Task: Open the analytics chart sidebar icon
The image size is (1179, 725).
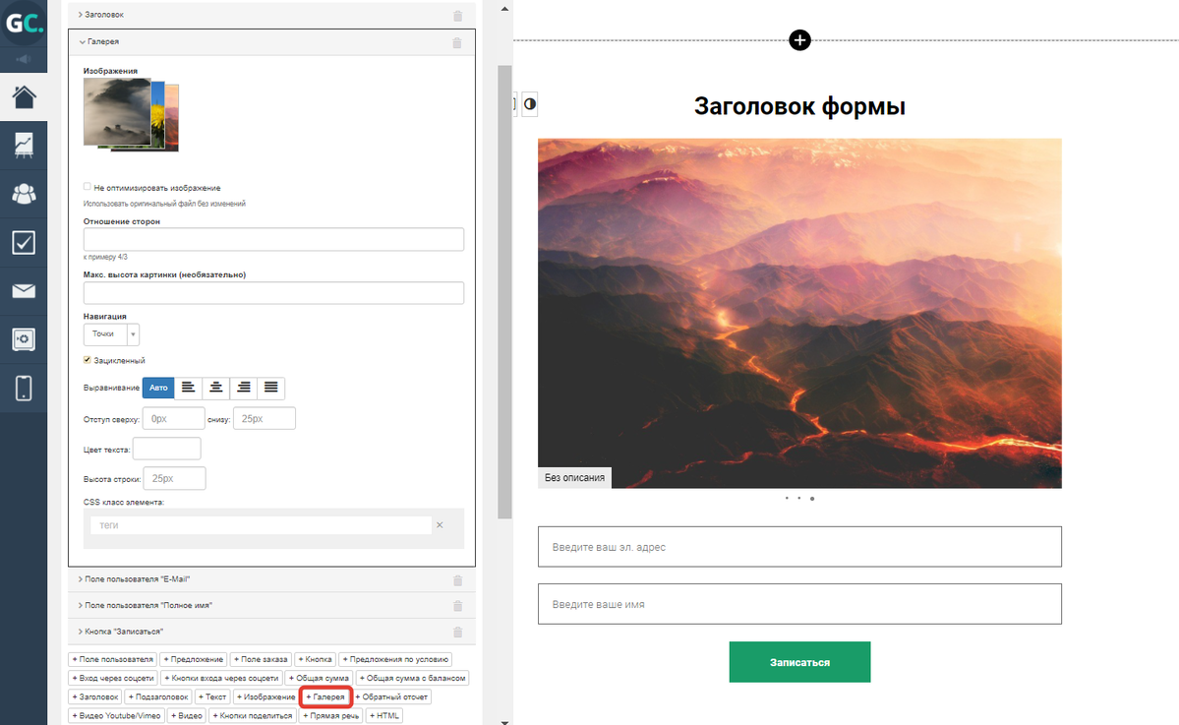Action: coord(24,146)
